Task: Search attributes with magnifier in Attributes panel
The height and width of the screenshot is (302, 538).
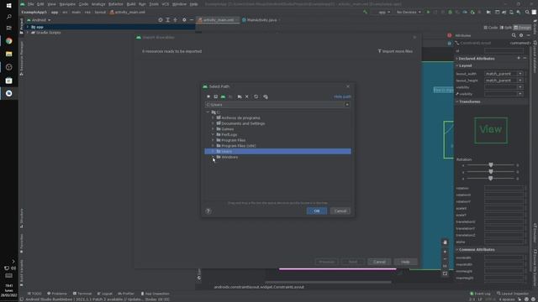Action: (x=514, y=35)
